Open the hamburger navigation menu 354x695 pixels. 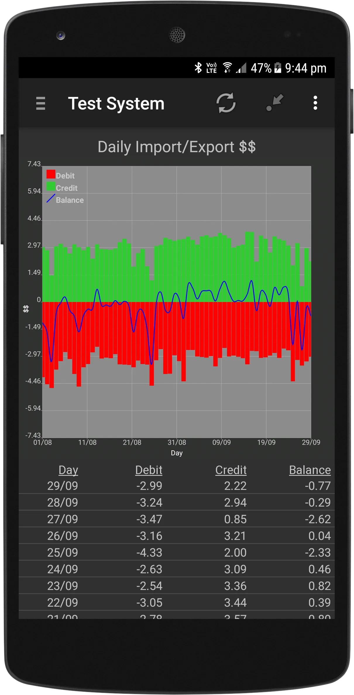click(x=40, y=103)
